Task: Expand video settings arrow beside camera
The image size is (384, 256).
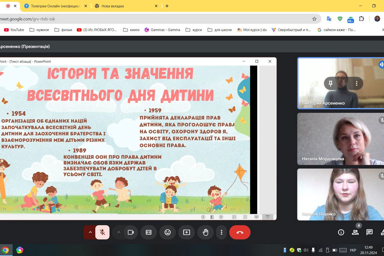Action: [119, 232]
